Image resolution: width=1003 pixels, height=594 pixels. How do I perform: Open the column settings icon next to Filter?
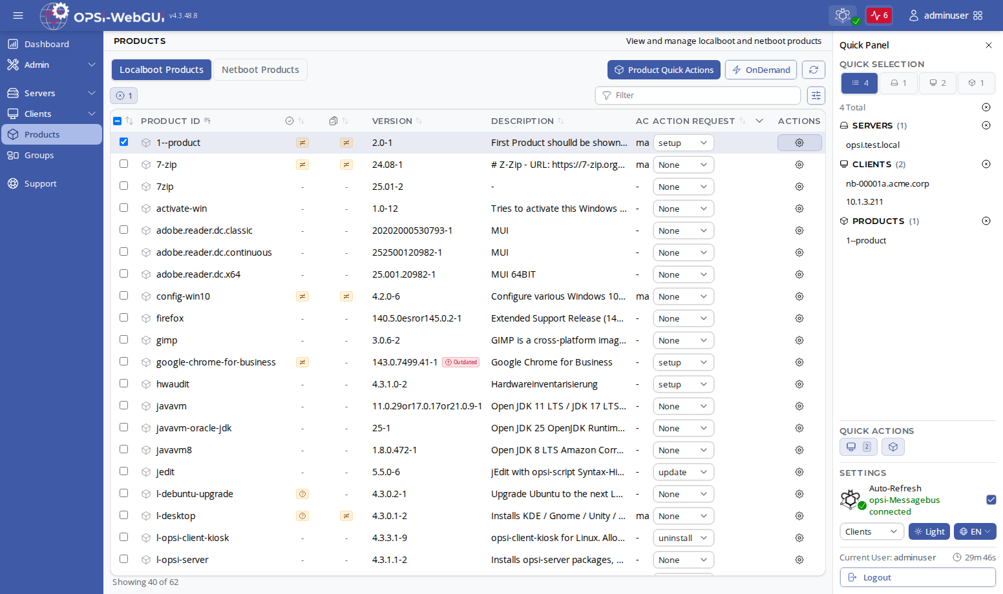point(816,96)
